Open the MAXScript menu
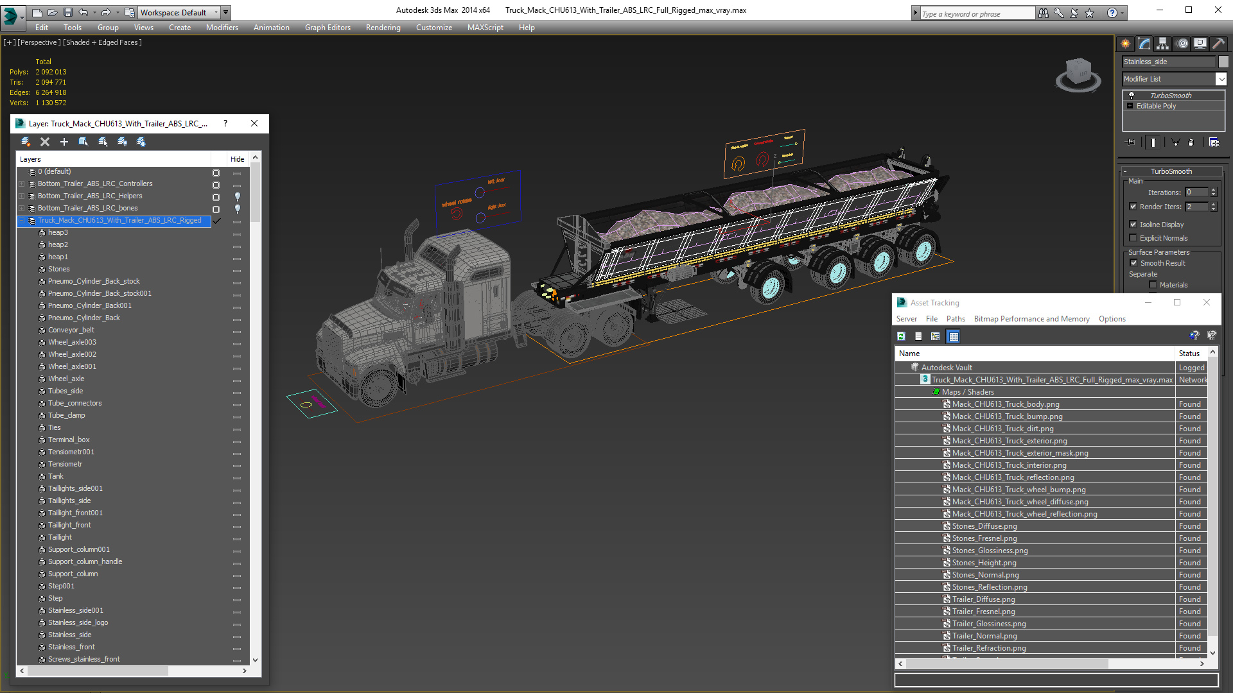The height and width of the screenshot is (693, 1233). (485, 28)
